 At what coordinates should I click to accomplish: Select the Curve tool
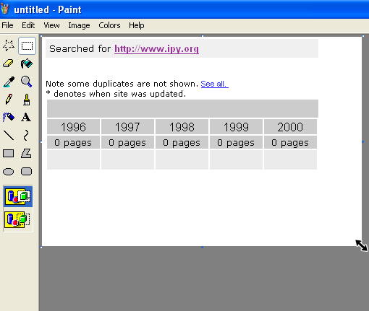point(27,136)
